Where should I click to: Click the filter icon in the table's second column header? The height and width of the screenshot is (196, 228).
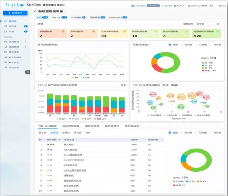click(59, 140)
